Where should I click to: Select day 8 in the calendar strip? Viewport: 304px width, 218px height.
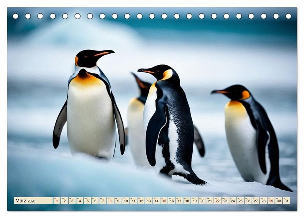point(110,201)
